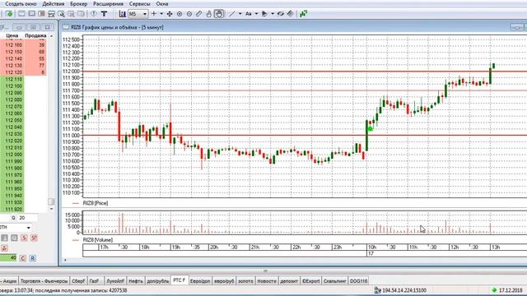Image resolution: width=527 pixels, height=296 pixels.
Task: Click the info icon in the toolbar
Action: tap(94, 14)
